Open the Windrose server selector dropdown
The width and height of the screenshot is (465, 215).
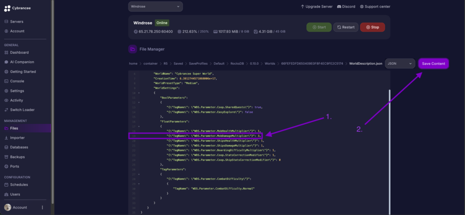[155, 6]
